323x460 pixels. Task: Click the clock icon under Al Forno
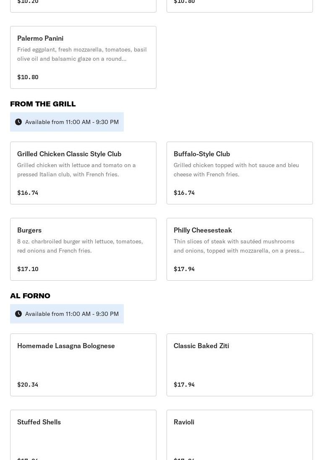(x=18, y=314)
